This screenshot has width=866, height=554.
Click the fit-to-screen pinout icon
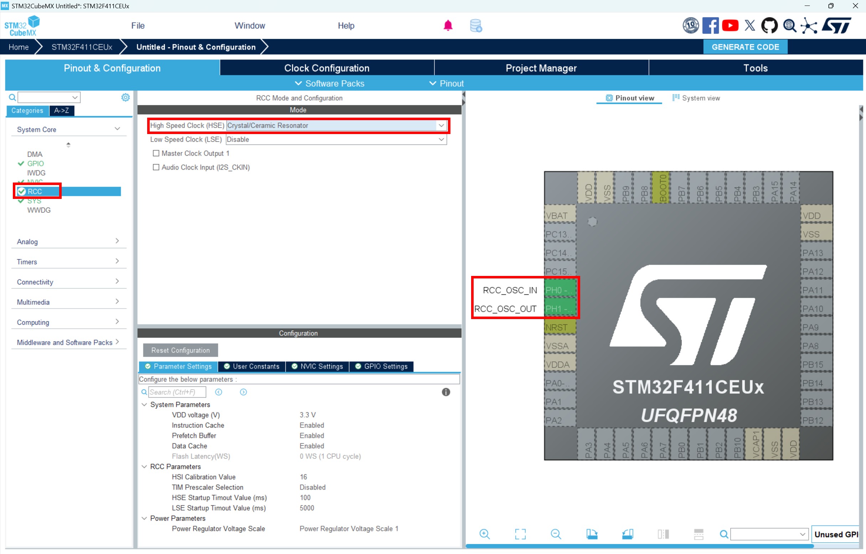[520, 534]
